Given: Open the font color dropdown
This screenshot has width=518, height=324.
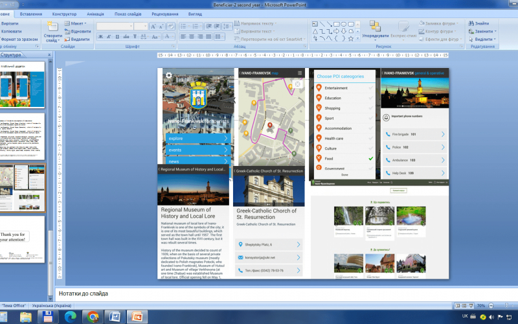Looking at the screenshot, I should 168,37.
